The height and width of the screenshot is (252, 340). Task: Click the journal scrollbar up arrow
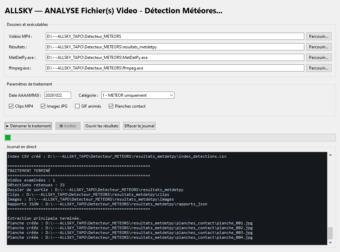[x=330, y=155]
